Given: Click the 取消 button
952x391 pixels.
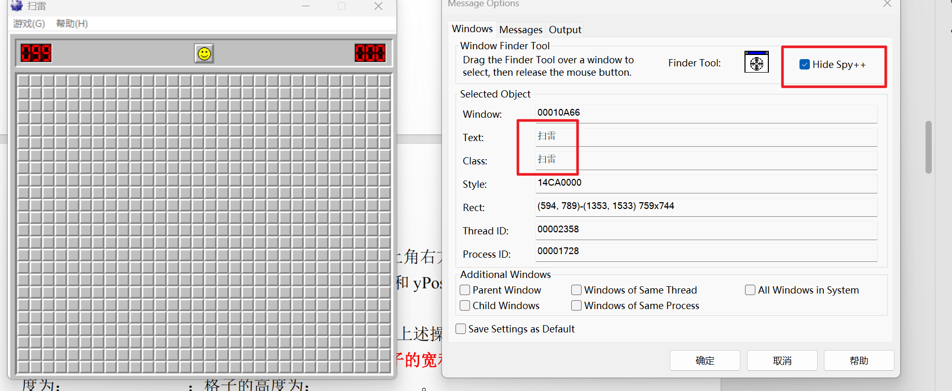Looking at the screenshot, I should click(782, 360).
